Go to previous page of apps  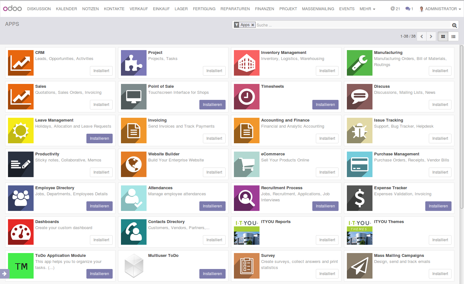click(422, 36)
